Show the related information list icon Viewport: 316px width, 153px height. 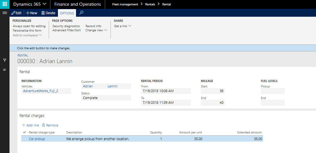(5, 70)
